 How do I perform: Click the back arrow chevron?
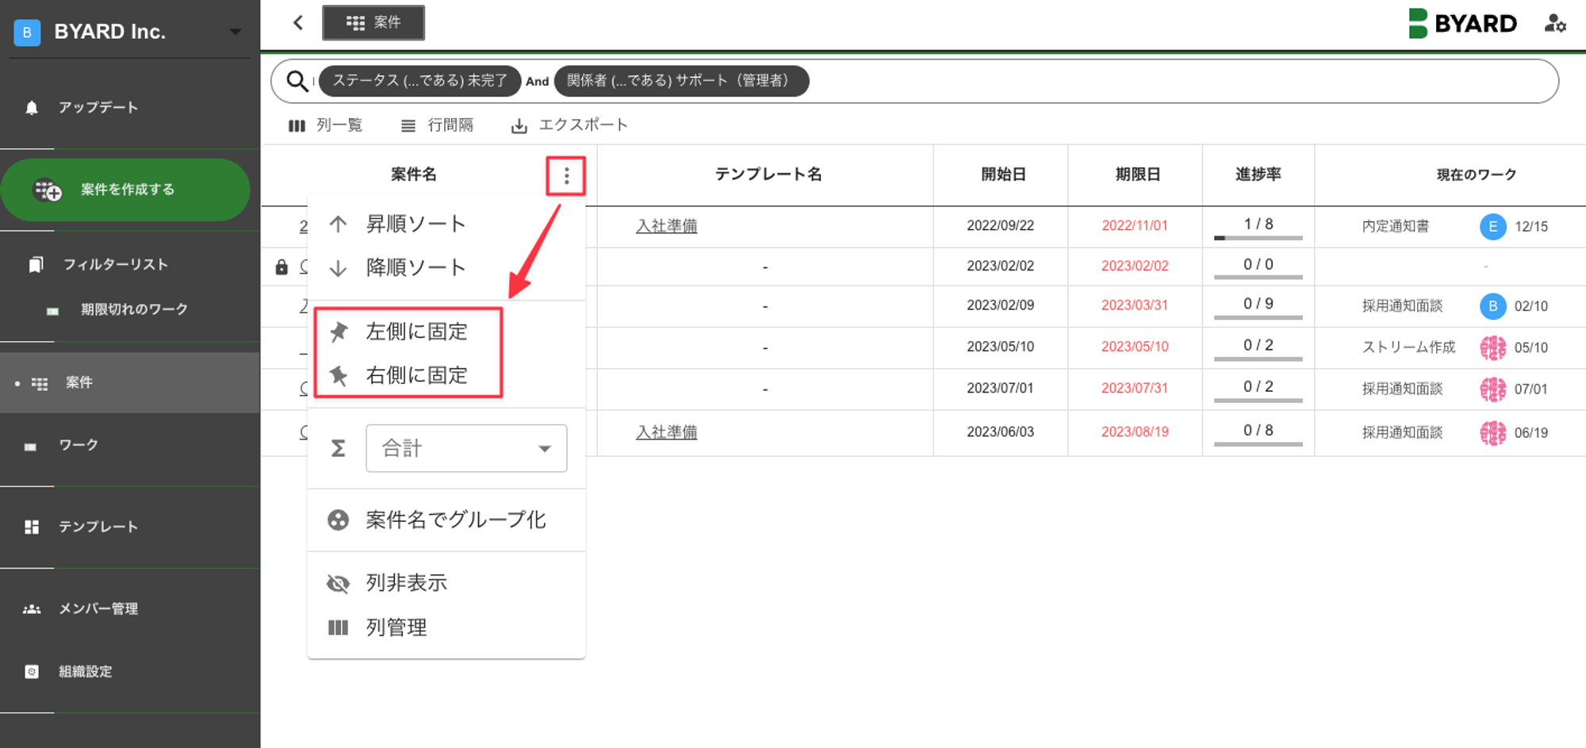[298, 23]
